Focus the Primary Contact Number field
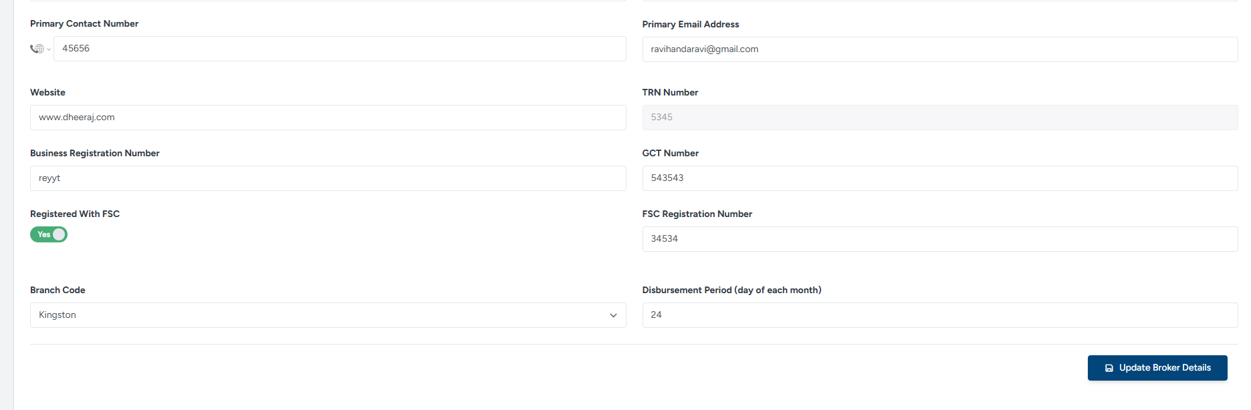 (x=340, y=49)
